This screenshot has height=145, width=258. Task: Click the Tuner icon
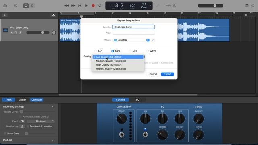[158, 6]
